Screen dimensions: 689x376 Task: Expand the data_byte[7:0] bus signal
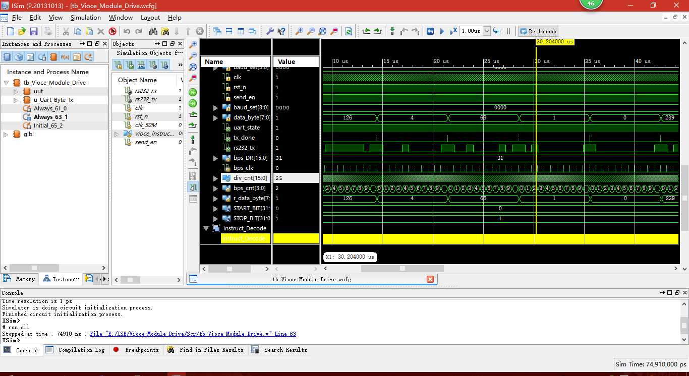click(x=216, y=117)
